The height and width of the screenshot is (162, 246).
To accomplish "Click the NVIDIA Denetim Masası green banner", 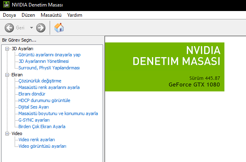I will (x=165, y=67).
